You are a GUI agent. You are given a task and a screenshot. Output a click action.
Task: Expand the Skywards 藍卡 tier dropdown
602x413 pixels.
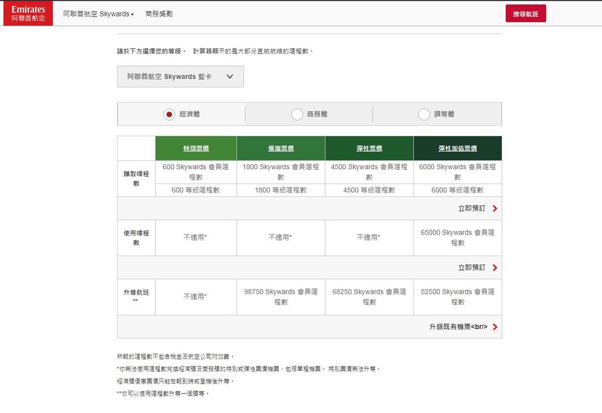[180, 76]
